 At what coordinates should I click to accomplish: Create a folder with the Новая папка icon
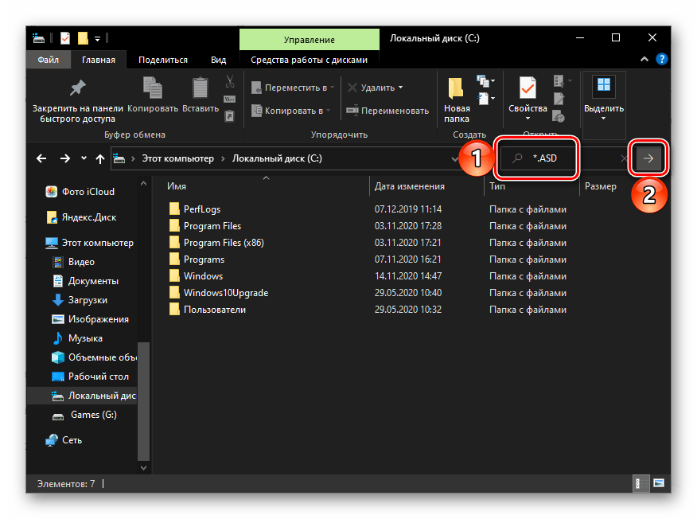[x=457, y=89]
